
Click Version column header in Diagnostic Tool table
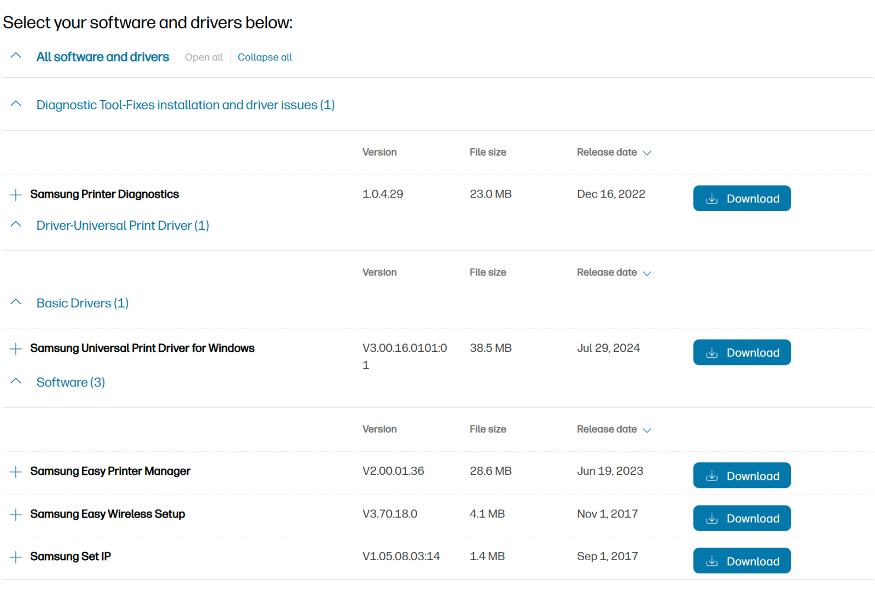(x=380, y=152)
